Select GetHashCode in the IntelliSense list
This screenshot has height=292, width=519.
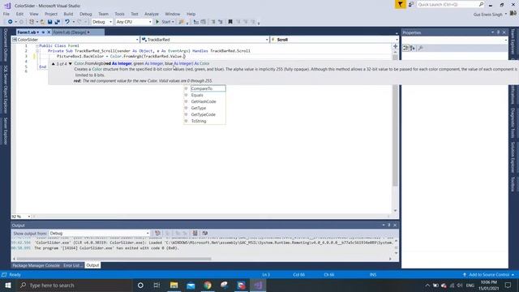204,101
